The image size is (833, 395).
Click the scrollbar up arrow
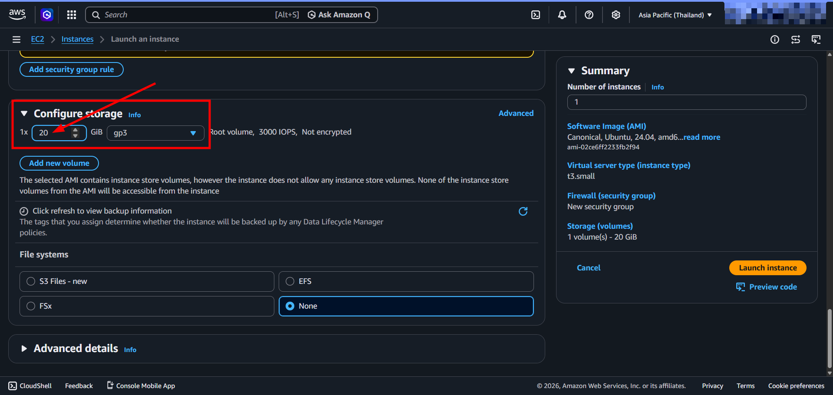pos(830,55)
